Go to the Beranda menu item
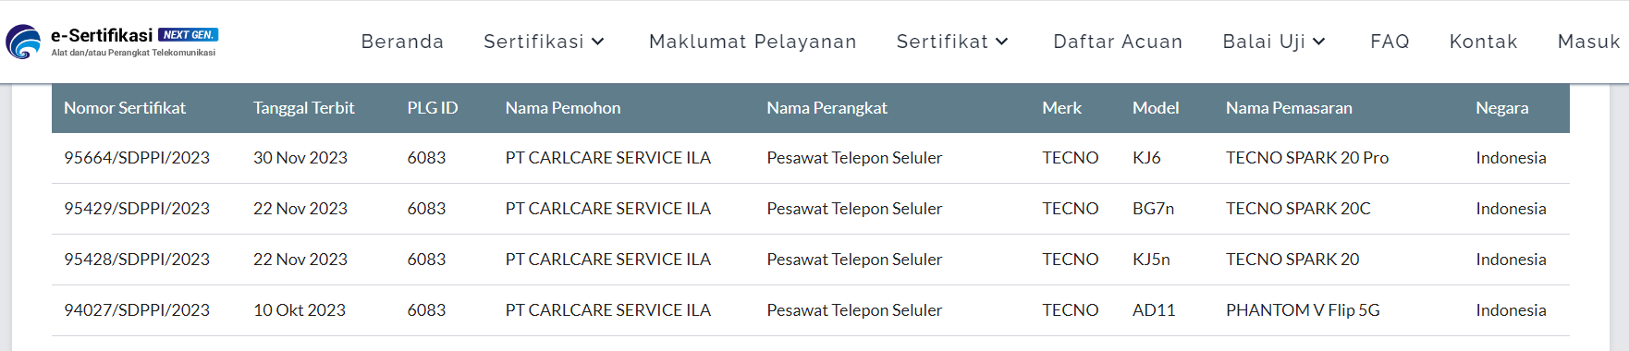The width and height of the screenshot is (1629, 351). [x=402, y=42]
